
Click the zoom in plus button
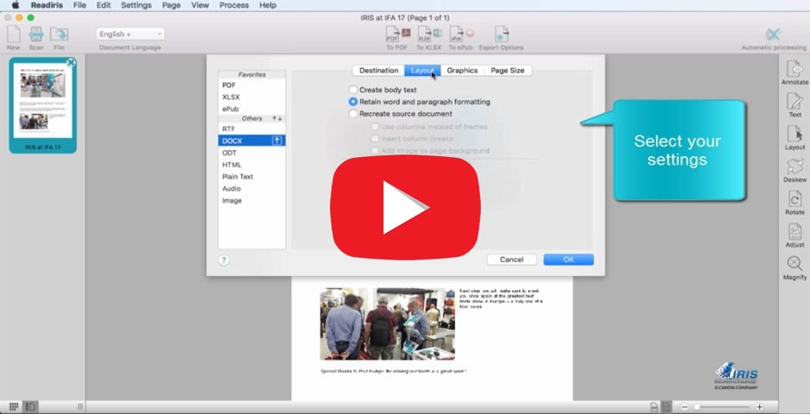click(x=759, y=407)
